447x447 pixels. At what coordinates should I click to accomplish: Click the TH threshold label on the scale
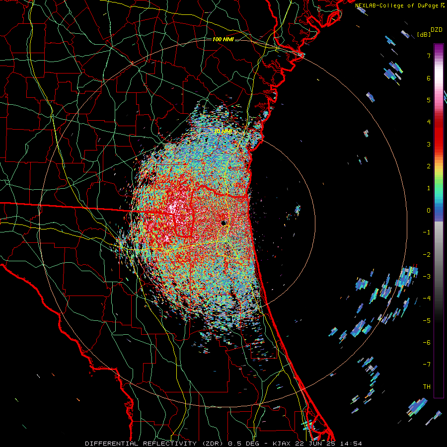click(427, 387)
